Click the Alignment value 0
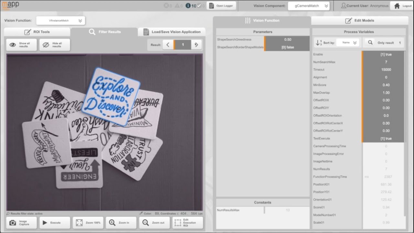The height and width of the screenshot is (233, 414). (384, 77)
